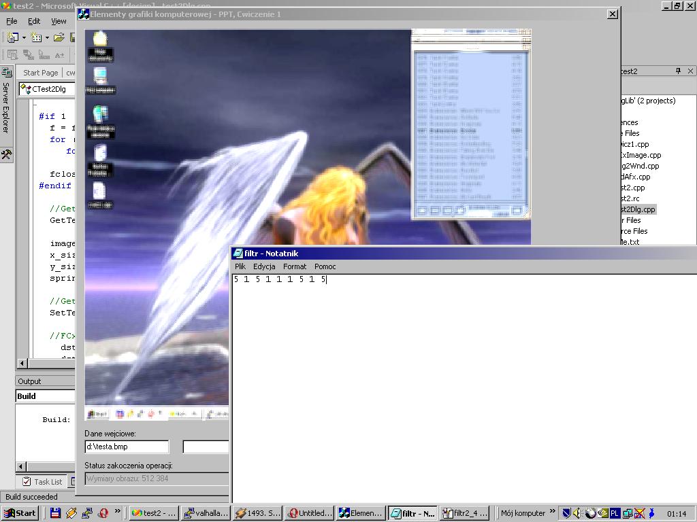The height and width of the screenshot is (522, 697).
Task: Open the Opera quick launch icon
Action: (x=103, y=513)
